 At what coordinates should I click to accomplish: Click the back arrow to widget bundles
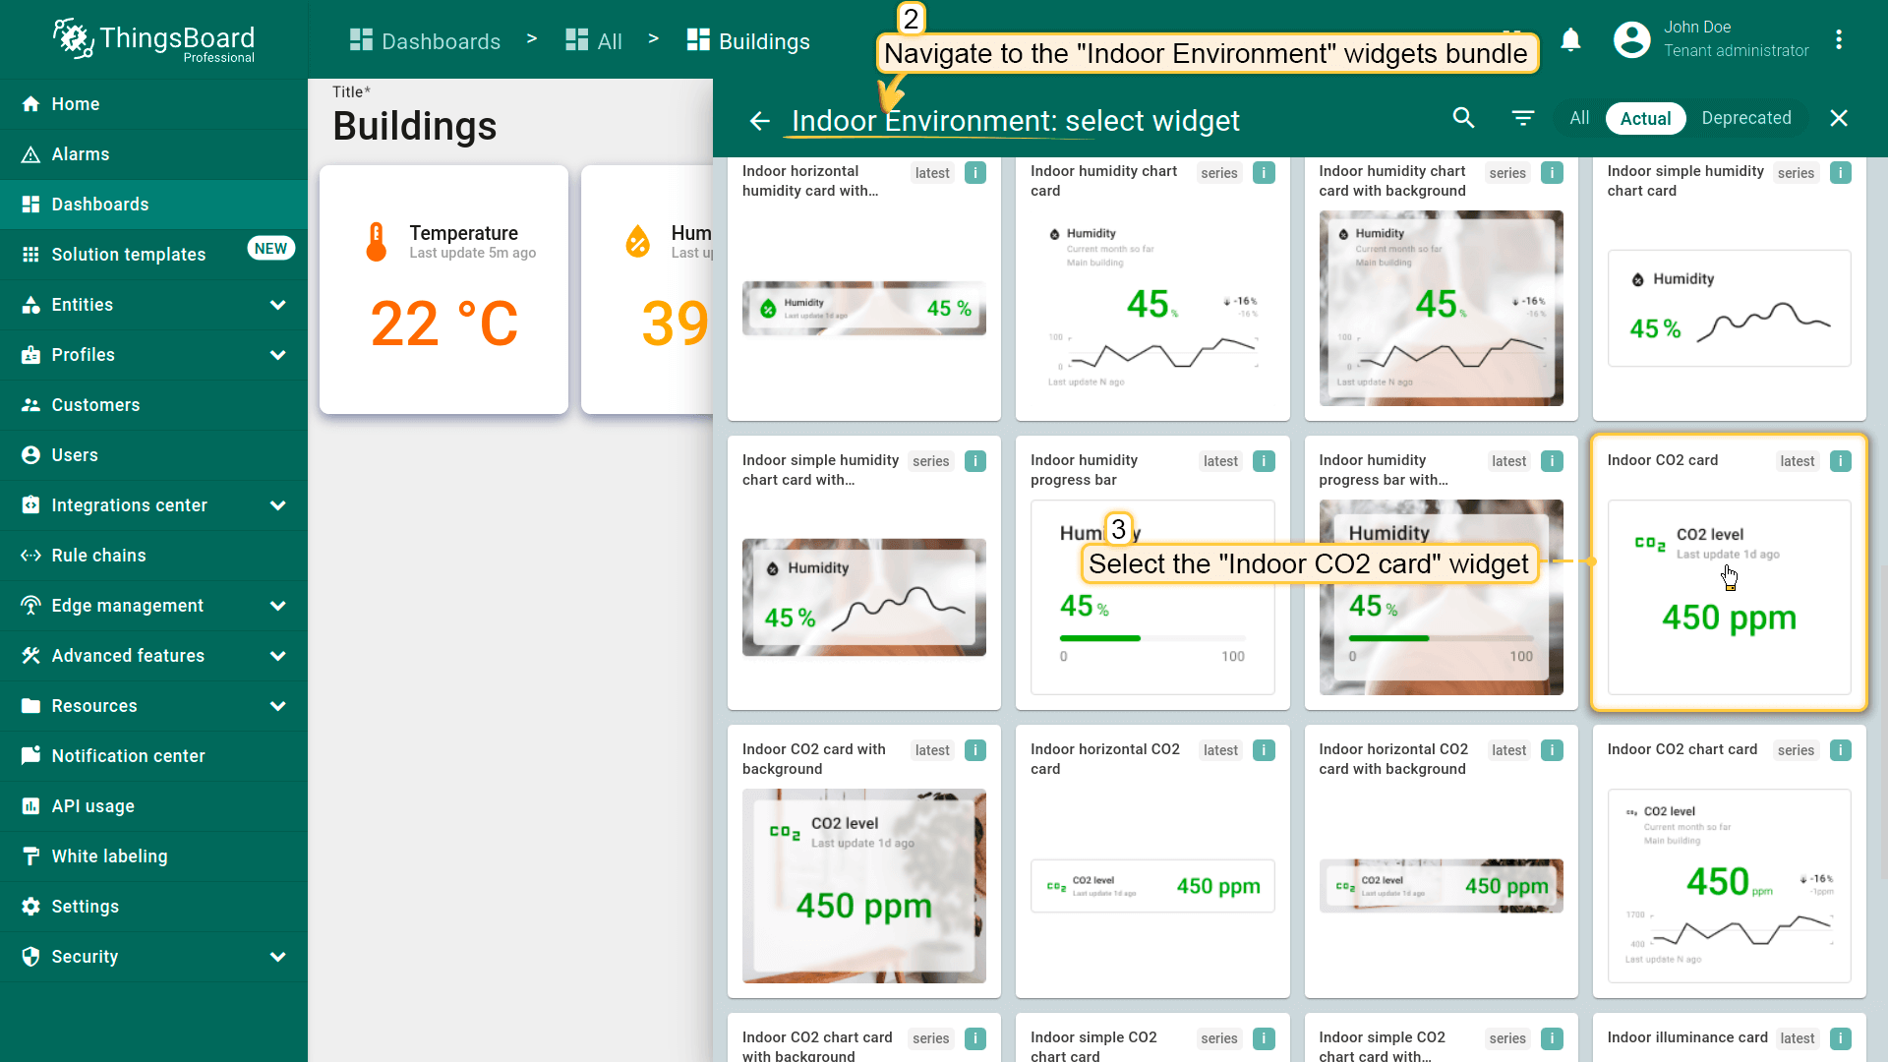point(759,121)
